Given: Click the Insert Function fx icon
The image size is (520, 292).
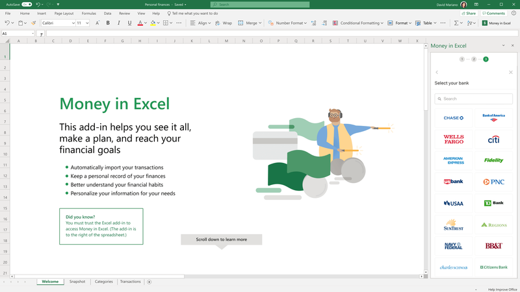Looking at the screenshot, I should click(x=41, y=34).
